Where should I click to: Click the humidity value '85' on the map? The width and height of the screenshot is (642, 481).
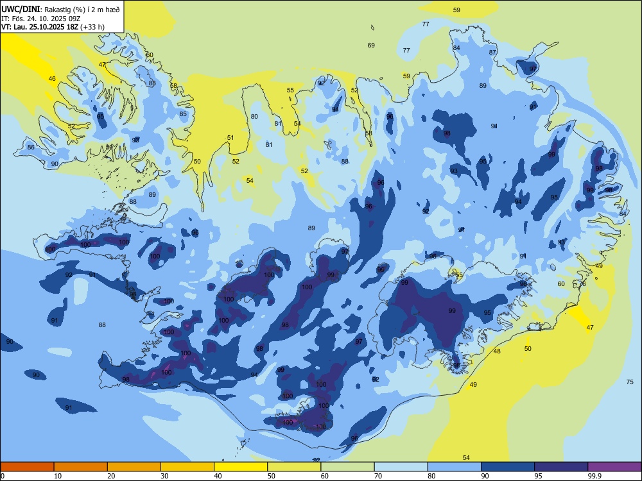coord(183,114)
